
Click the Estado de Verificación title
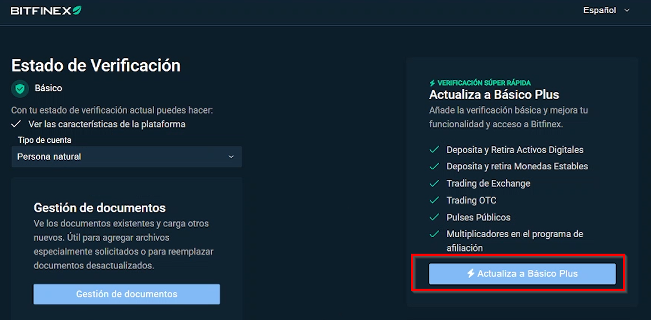pos(96,65)
